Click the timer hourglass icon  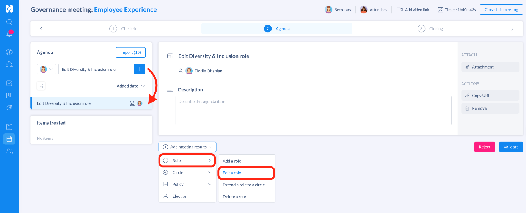(x=440, y=9)
